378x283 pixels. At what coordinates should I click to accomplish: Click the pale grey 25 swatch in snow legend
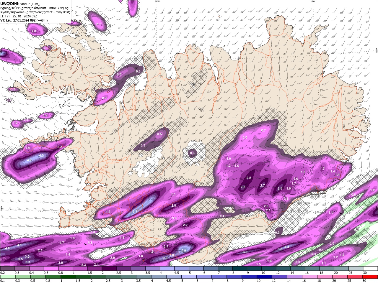point(356,269)
